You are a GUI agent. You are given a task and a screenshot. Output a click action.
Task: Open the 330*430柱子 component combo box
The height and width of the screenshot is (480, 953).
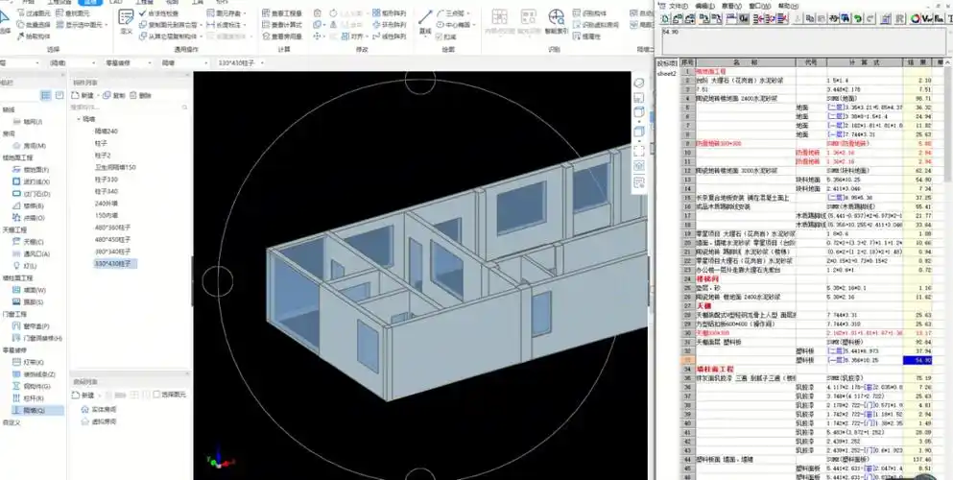242,62
